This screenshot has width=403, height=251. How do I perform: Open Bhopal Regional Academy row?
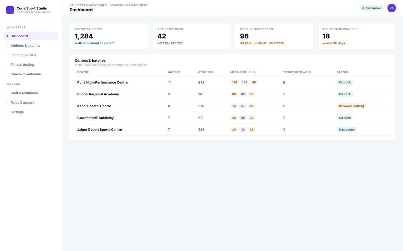coord(233,94)
